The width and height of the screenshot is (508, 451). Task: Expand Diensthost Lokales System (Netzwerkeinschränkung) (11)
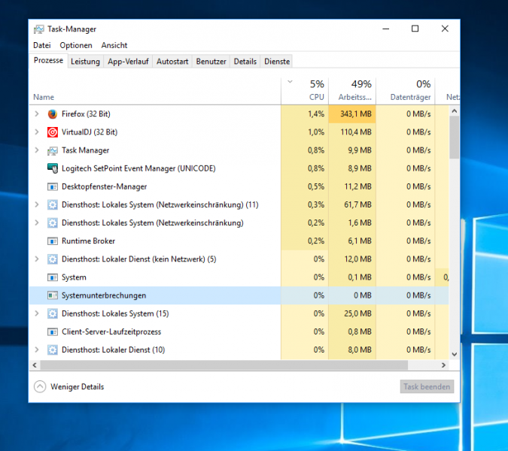pyautogui.click(x=37, y=204)
